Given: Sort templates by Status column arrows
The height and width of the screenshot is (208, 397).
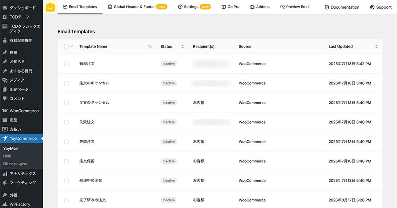Looking at the screenshot, I should coord(183,46).
